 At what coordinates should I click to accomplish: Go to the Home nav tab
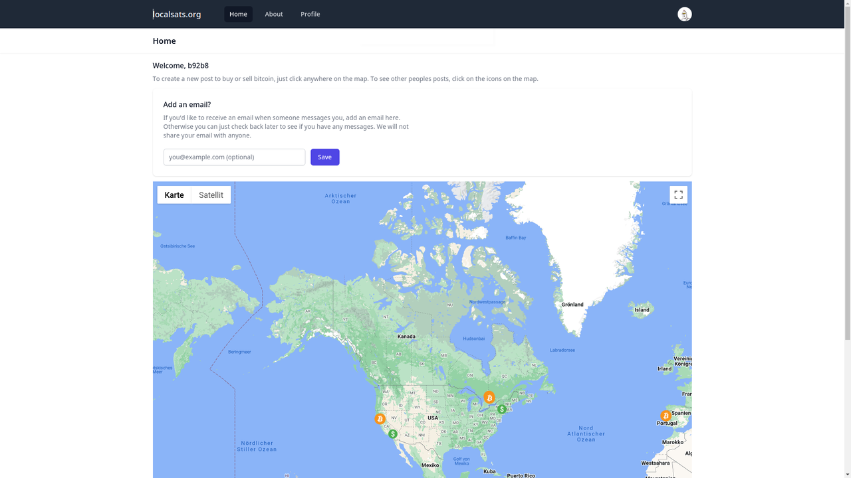tap(238, 14)
